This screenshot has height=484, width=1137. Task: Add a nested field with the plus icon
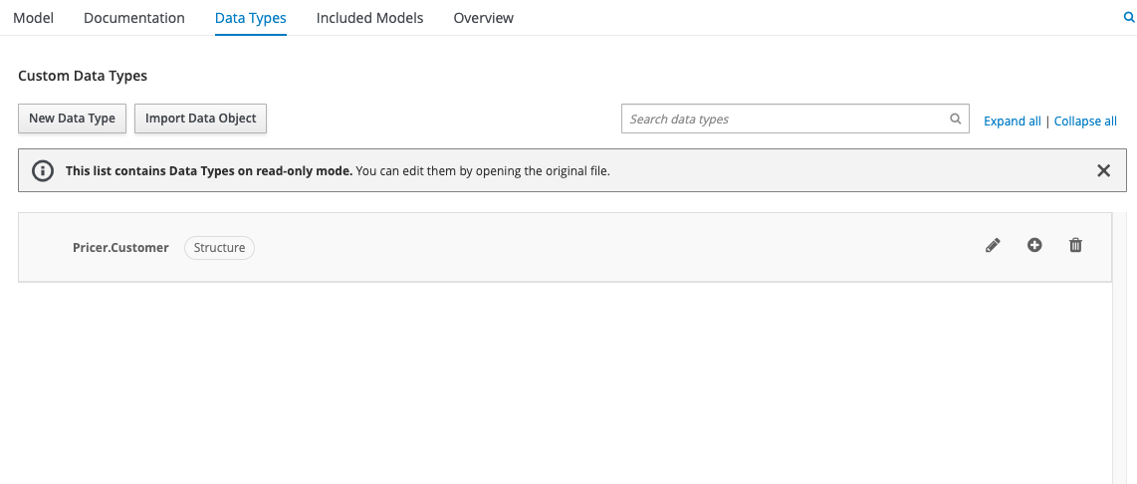coord(1034,245)
